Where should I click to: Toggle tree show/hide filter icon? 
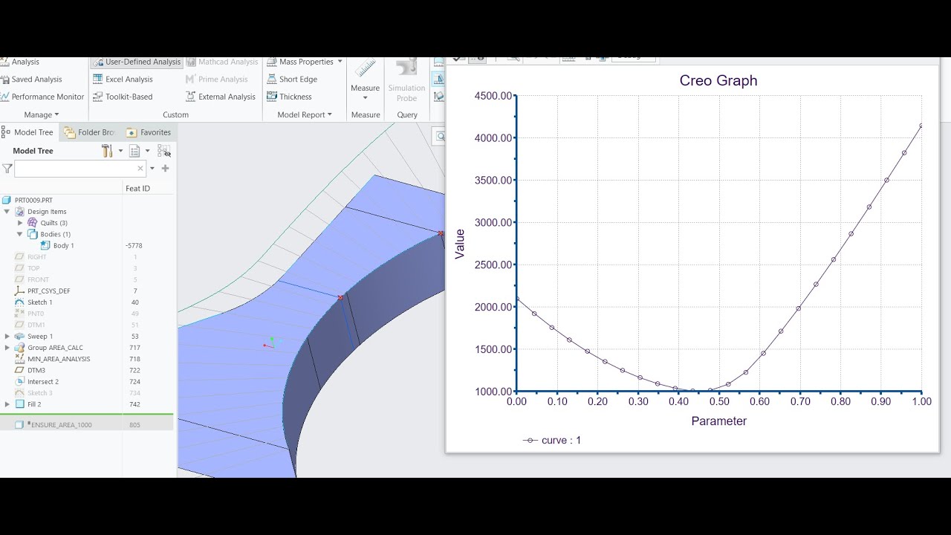point(164,151)
